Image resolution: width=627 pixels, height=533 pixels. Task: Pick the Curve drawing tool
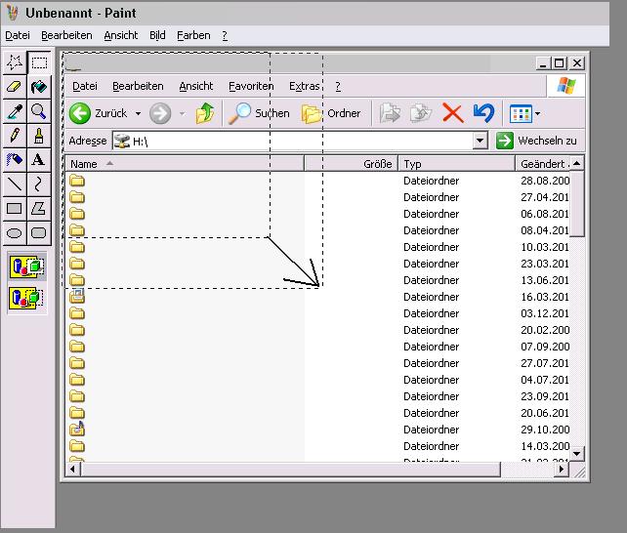click(39, 184)
